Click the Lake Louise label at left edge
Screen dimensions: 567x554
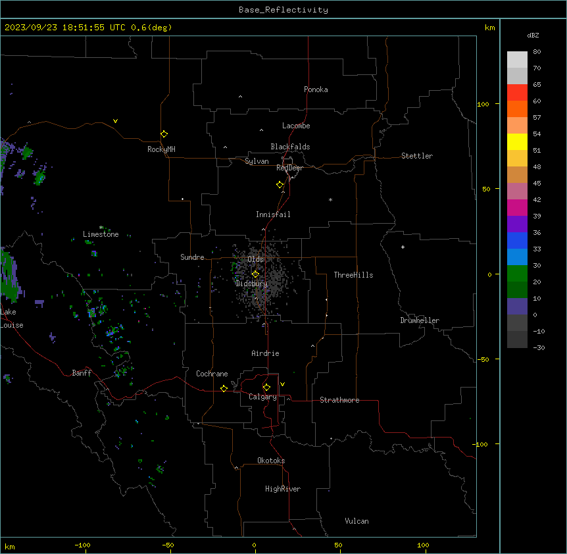click(12, 318)
